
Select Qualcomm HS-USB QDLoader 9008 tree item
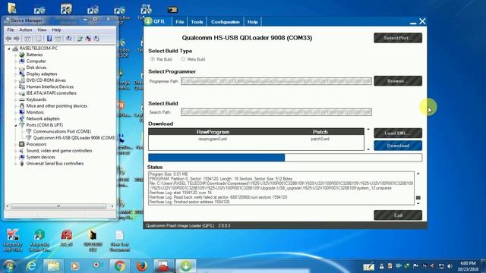pyautogui.click(x=74, y=138)
